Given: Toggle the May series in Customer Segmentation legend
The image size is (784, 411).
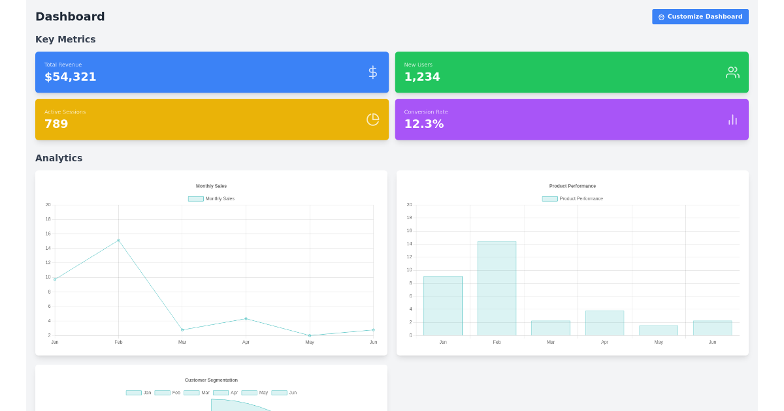Looking at the screenshot, I should (x=257, y=392).
